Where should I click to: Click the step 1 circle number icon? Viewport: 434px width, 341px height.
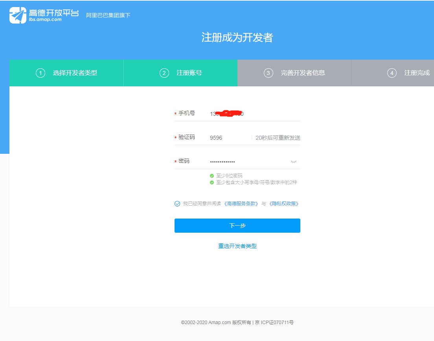coord(40,73)
